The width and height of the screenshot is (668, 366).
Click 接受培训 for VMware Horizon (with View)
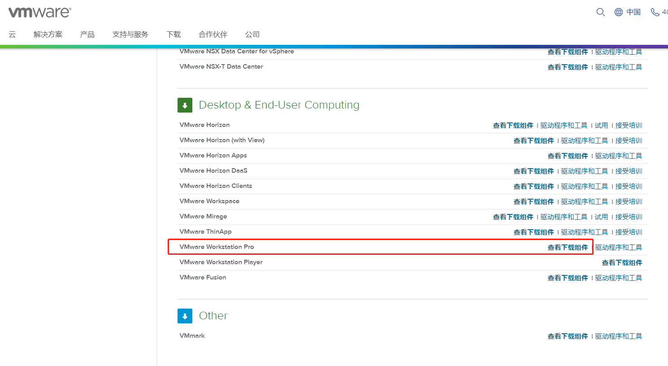(x=629, y=140)
